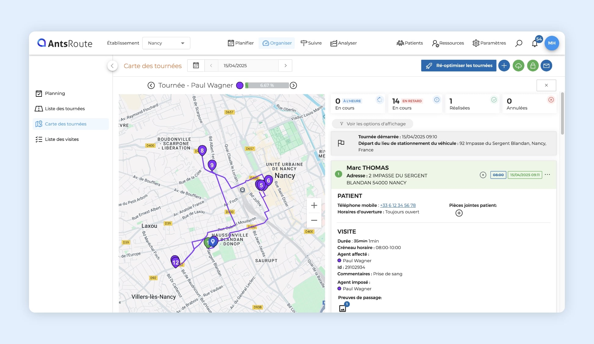594x344 pixels.
Task: Open the search magnifier icon
Action: (519, 43)
